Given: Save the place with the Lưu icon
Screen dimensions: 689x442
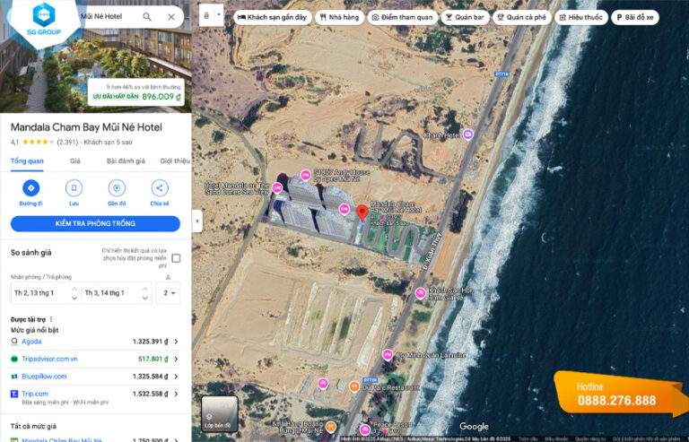Looking at the screenshot, I should click(74, 188).
